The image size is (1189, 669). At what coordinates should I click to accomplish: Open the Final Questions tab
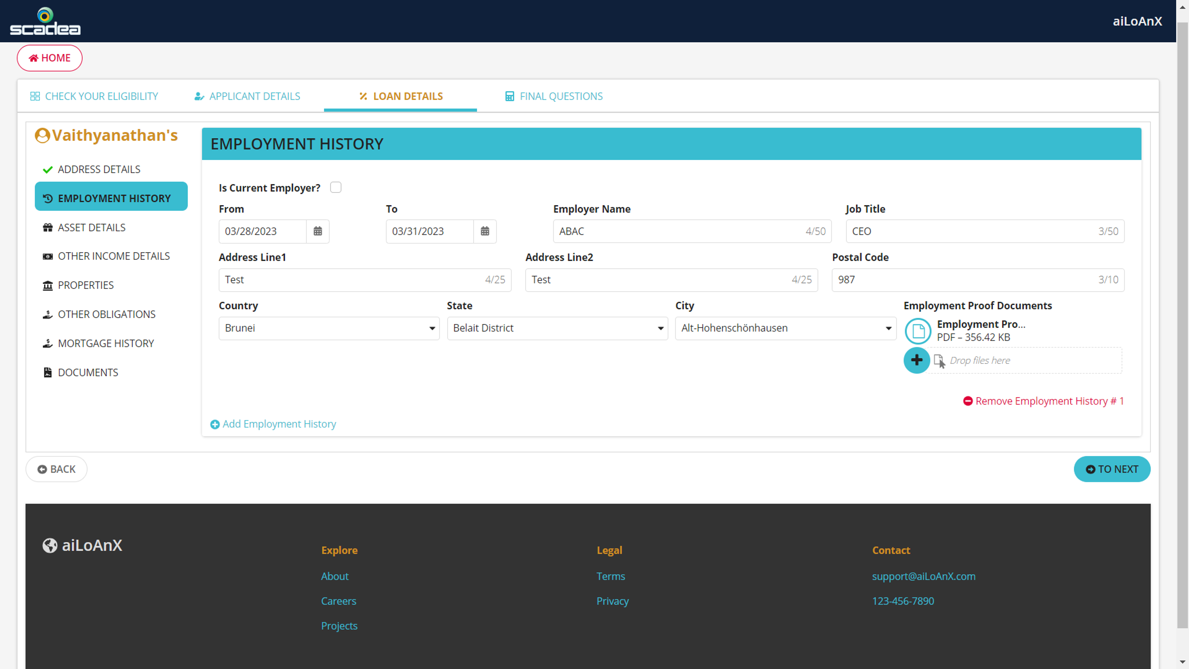pyautogui.click(x=554, y=97)
